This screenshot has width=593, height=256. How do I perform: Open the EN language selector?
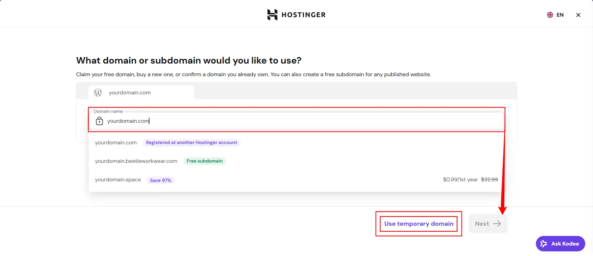point(555,15)
